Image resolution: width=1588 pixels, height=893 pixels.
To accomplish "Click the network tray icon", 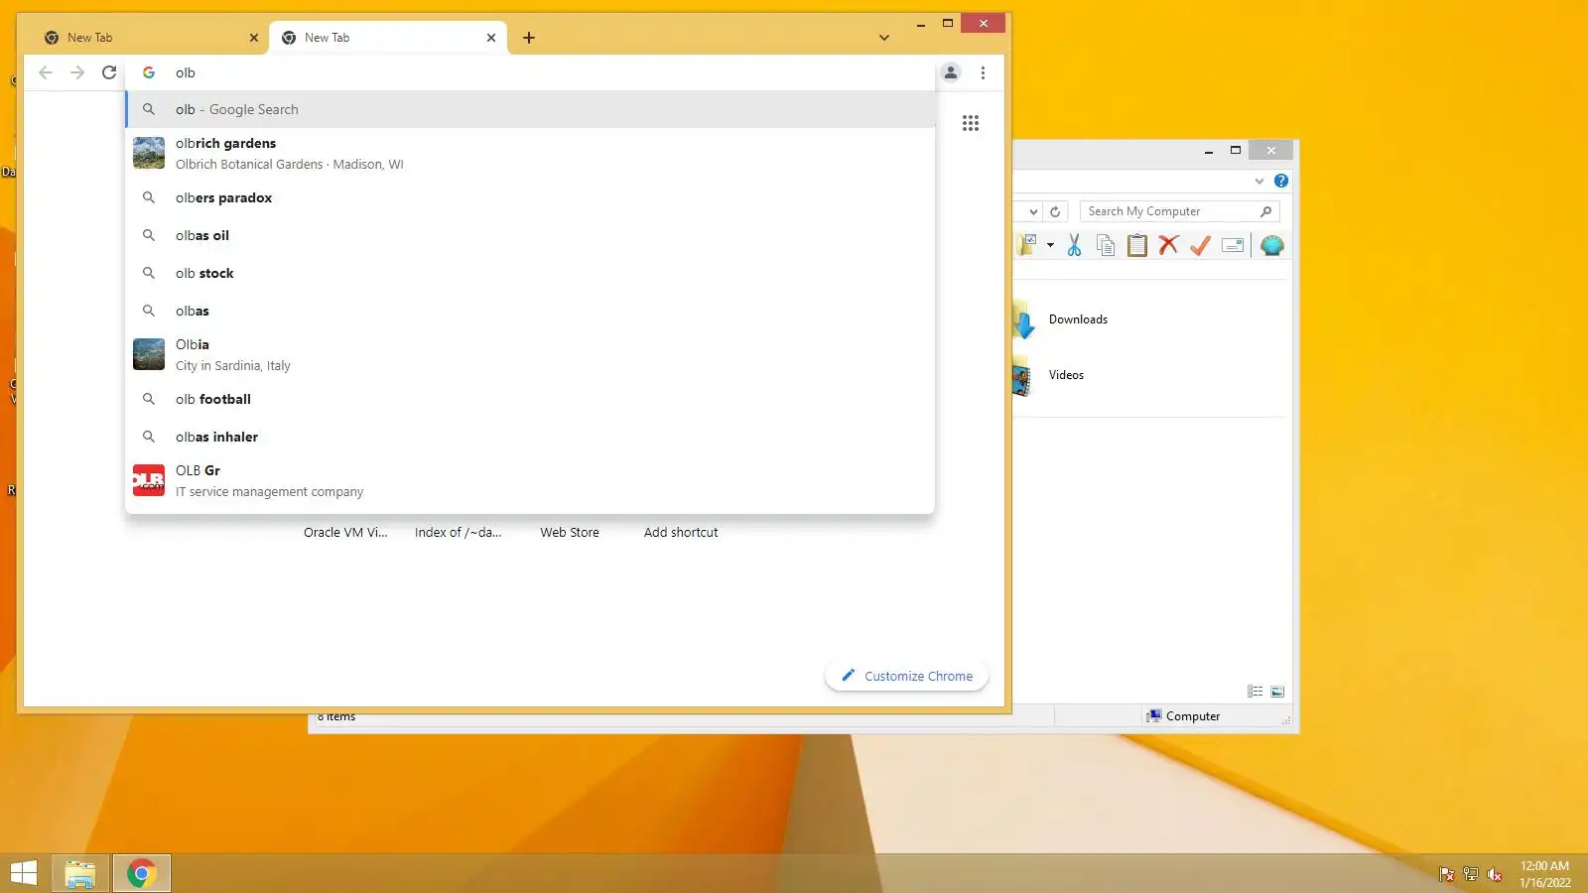I will coord(1471,874).
